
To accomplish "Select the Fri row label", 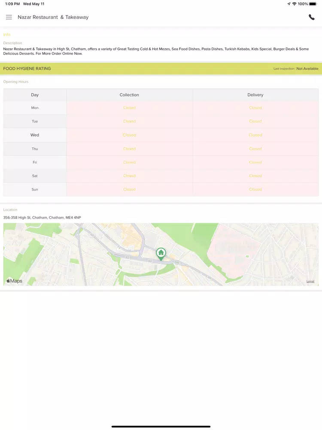I will click(x=35, y=163).
